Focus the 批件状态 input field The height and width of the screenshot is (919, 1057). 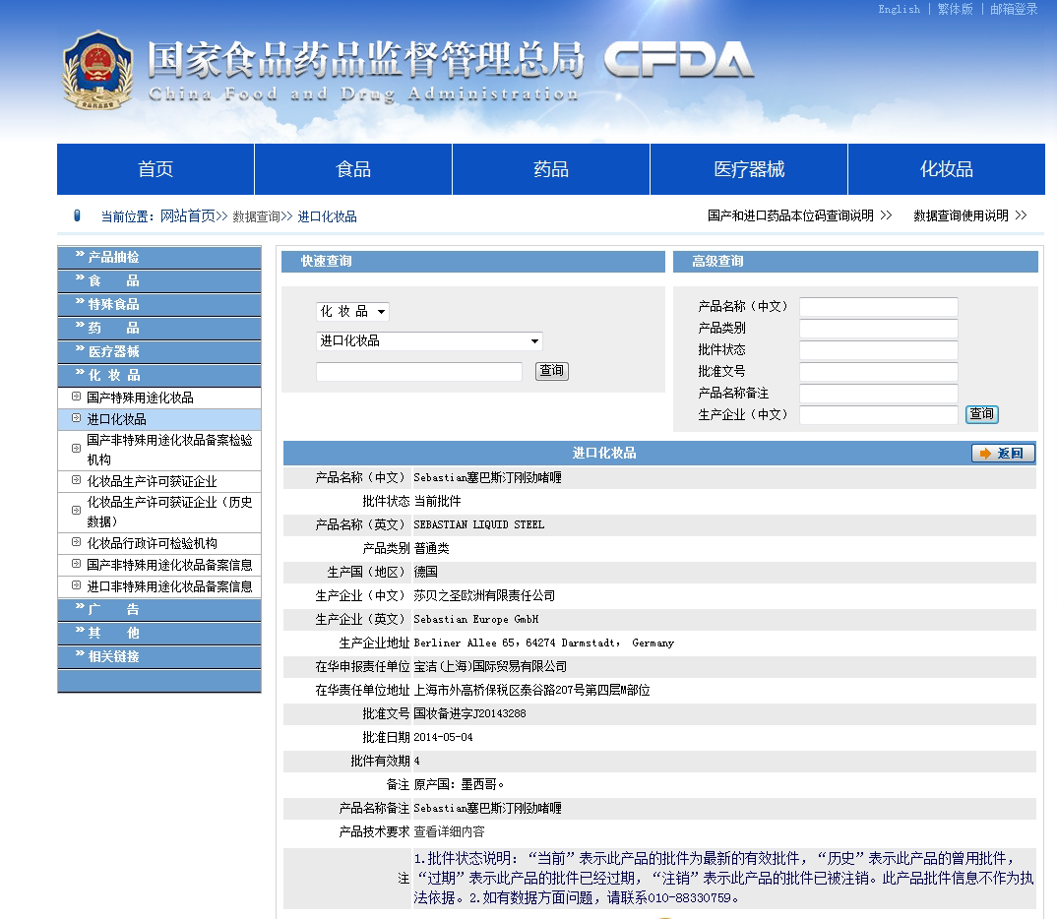[x=878, y=349]
